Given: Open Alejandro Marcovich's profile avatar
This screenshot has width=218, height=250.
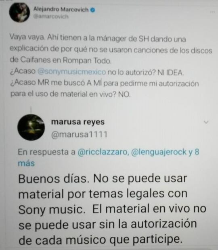Looking at the screenshot, I should 19,12.
